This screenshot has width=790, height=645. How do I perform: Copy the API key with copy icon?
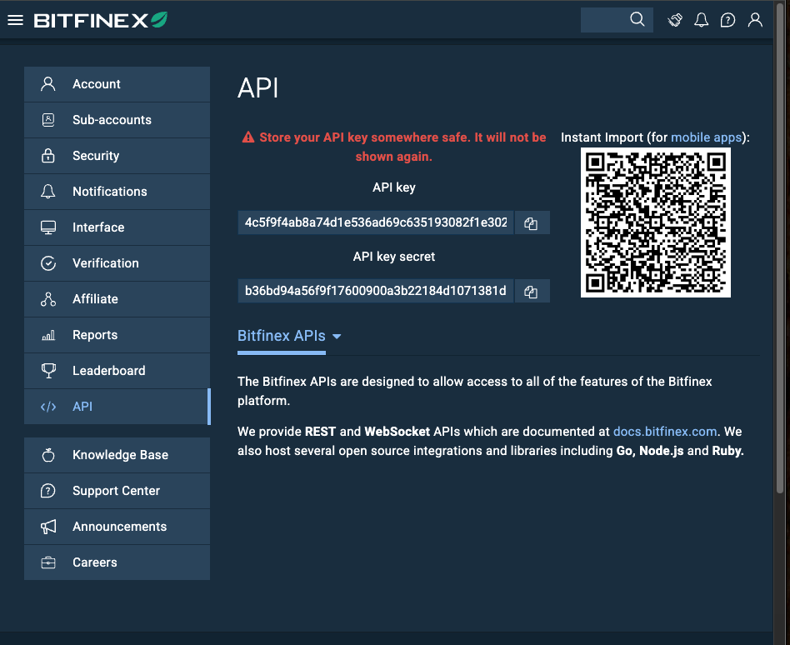click(531, 223)
